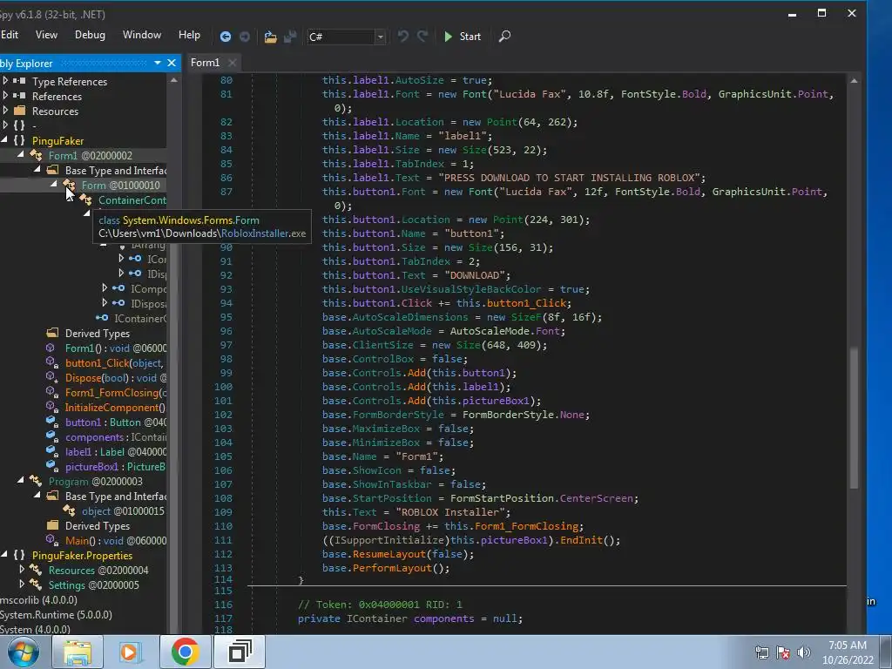Navigate backward with the blue arrow

tap(226, 37)
